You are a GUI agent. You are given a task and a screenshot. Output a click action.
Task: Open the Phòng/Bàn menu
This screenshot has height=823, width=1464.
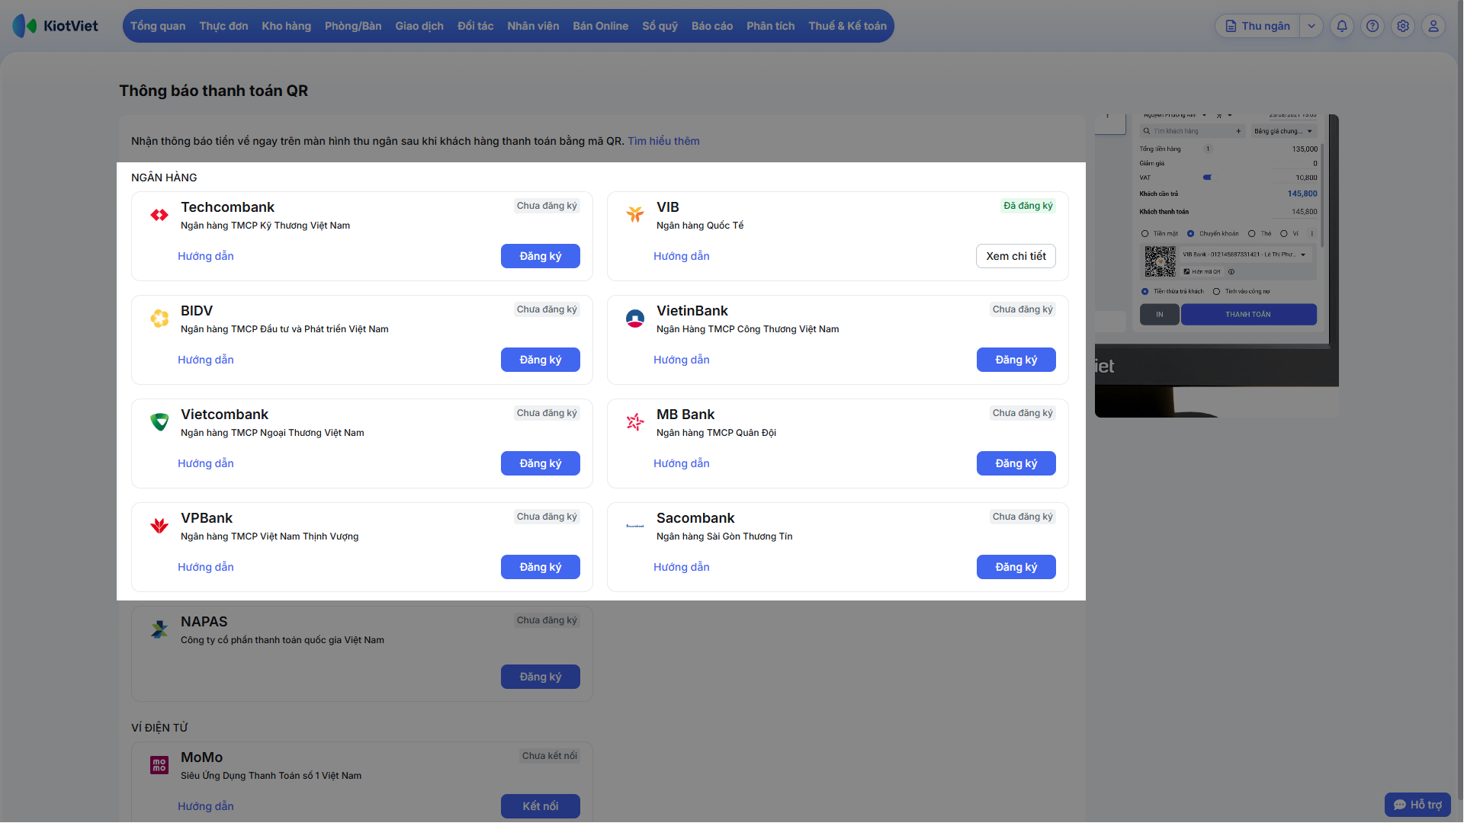(353, 26)
